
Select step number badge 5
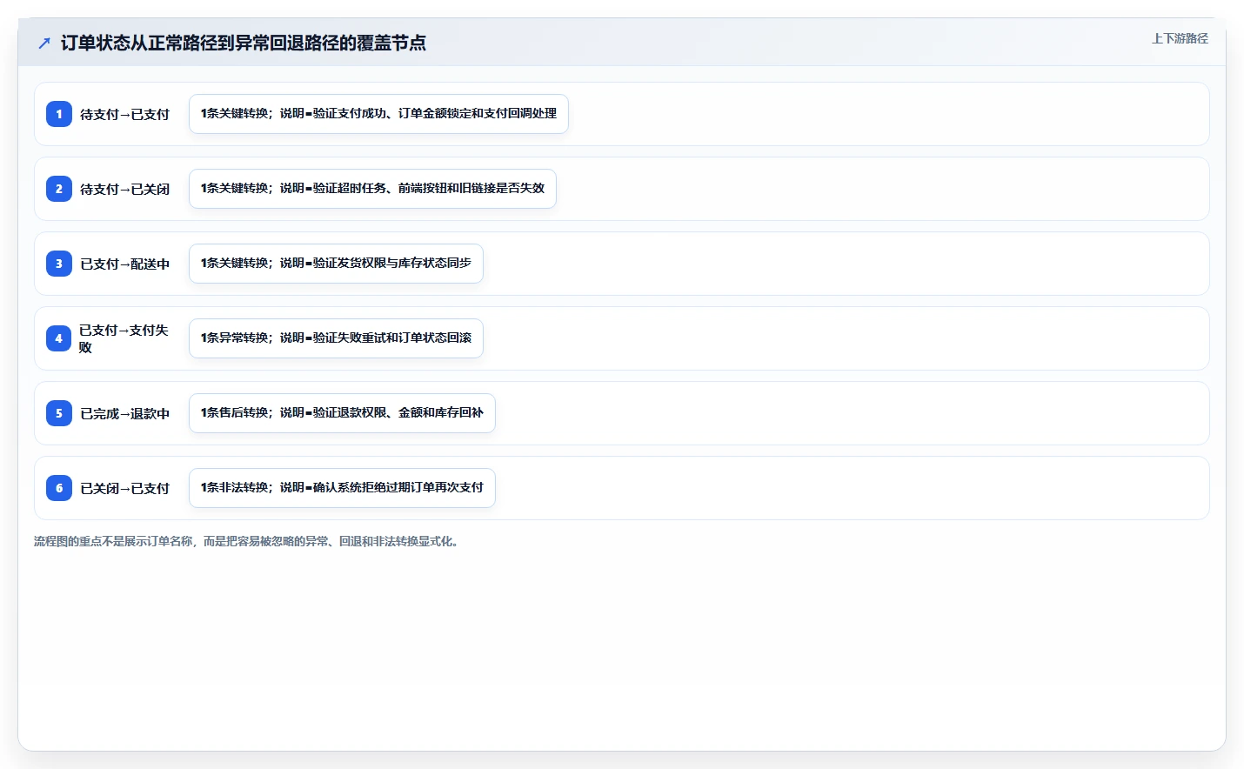[59, 413]
